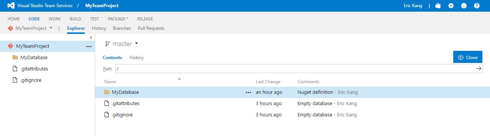Click the MyTeamProject link in header
The width and height of the screenshot is (490, 136).
(102, 6)
